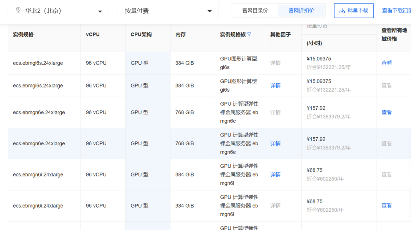Open the blue 查看 link for ecs.ebmgi6s.24xlarge
This screenshot has width=411, height=230.
(386, 63)
